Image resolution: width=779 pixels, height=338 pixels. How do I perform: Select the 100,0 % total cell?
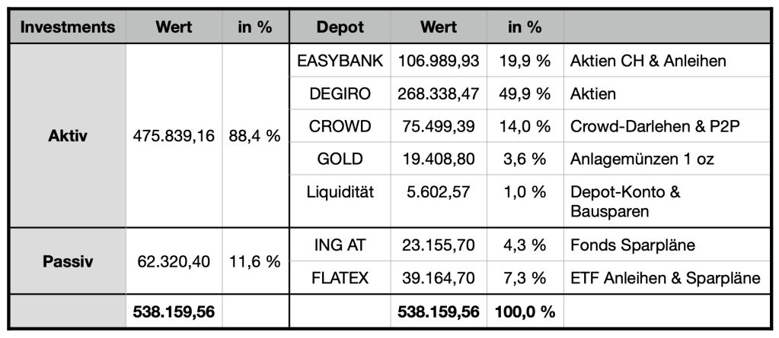click(x=525, y=311)
